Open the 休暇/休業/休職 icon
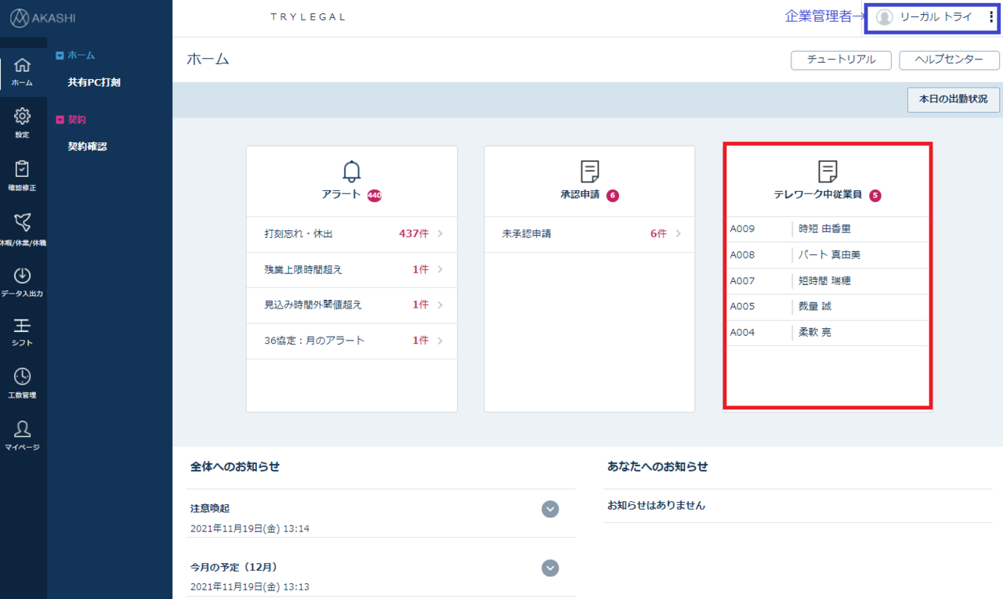Image resolution: width=1003 pixels, height=599 pixels. coord(23,222)
